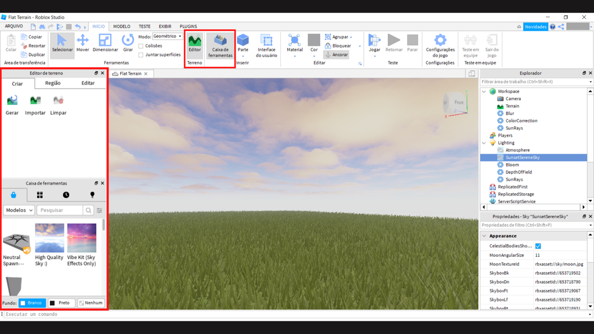Click the Duplicar button
This screenshot has height=334, width=594.
pyautogui.click(x=33, y=55)
